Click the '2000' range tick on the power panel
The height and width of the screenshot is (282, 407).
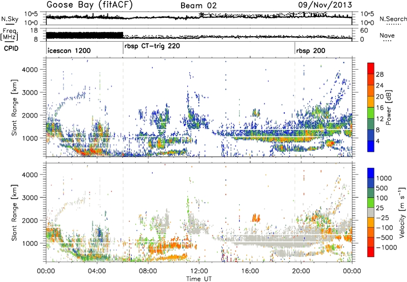click(30, 115)
